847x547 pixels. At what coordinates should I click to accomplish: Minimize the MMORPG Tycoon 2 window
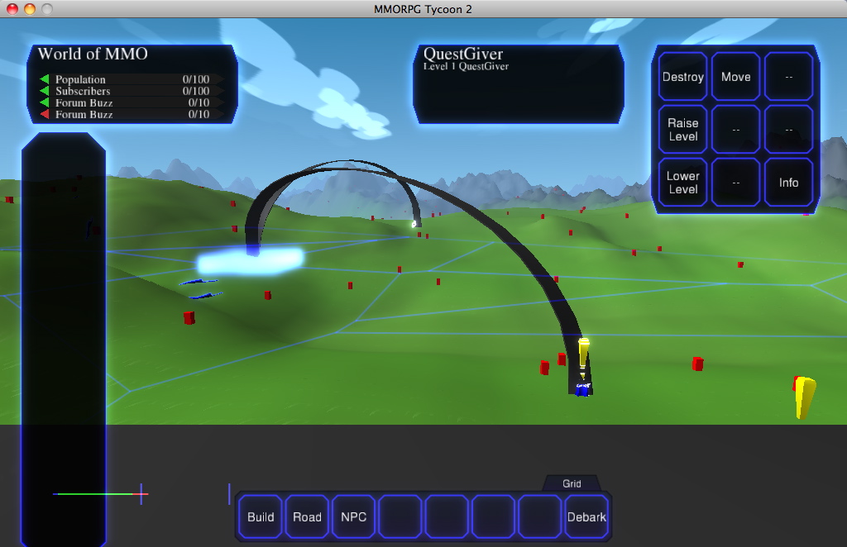coord(30,8)
